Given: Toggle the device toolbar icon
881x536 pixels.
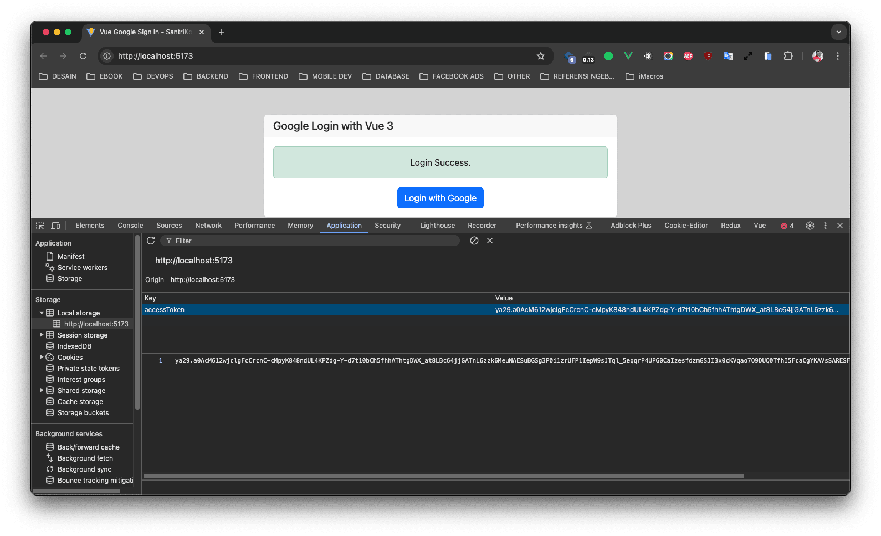Looking at the screenshot, I should 55,226.
